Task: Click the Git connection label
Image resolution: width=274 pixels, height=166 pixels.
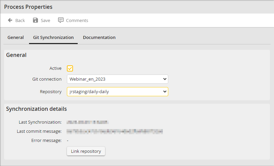Action: [x=47, y=79]
